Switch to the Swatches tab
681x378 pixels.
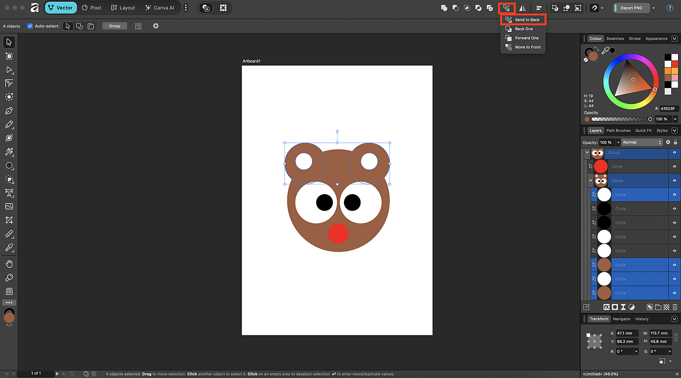pos(615,38)
